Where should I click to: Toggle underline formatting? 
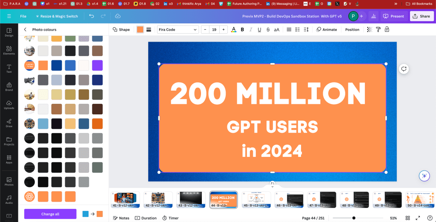coord(259,29)
